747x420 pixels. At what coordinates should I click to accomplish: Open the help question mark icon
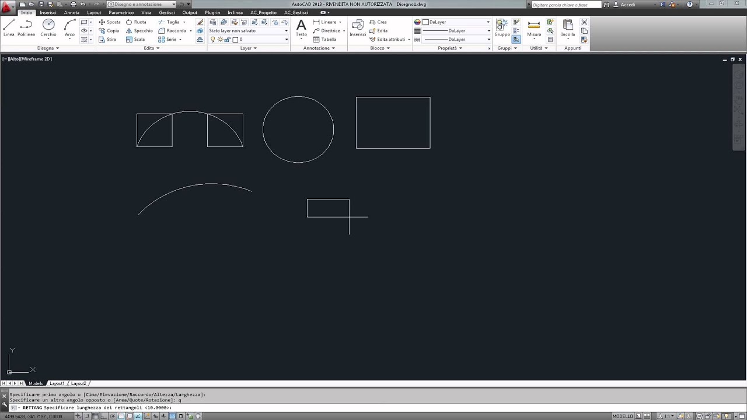point(690,4)
